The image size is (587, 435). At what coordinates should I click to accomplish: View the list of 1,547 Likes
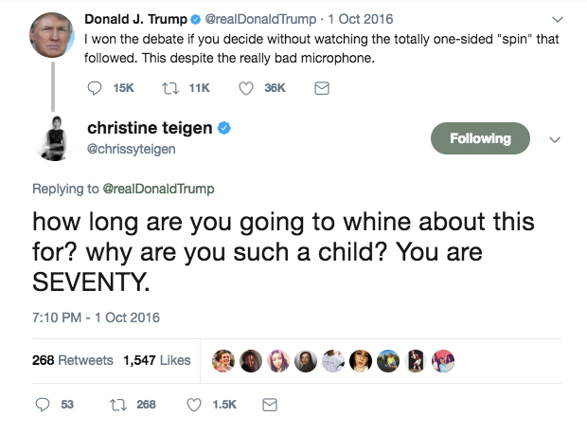(157, 360)
